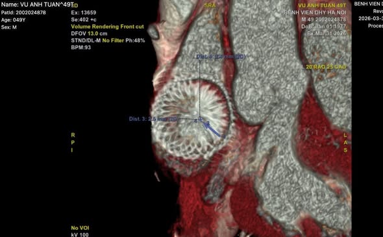The image size is (383, 237).
Task: Click the Se:402 +c series label
Action: 84,19
